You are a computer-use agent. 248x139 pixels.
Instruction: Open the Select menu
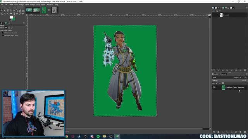click(x=11, y=5)
